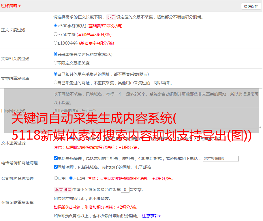Click the 如果留空或设为0，则不限篇数 note

(82, 199)
